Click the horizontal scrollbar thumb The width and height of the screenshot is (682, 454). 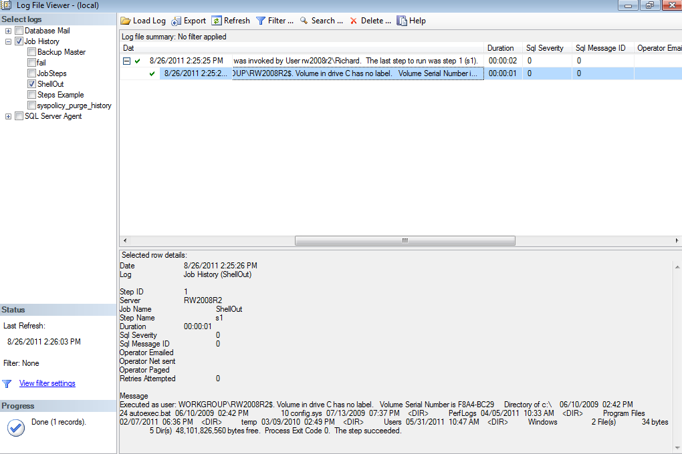[405, 240]
